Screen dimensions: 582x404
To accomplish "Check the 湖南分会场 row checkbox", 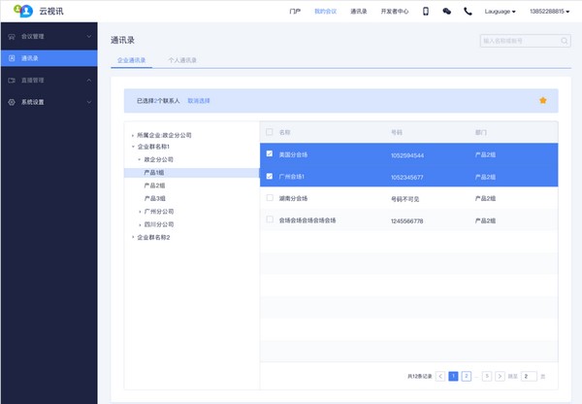I will (x=270, y=197).
